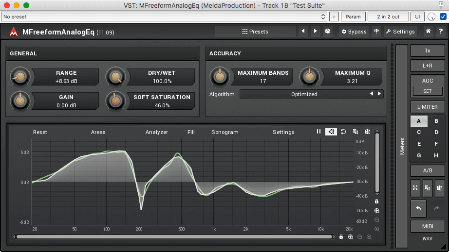This screenshot has height=252, width=449.
Task: Toggle the Bypass button
Action: (x=354, y=32)
